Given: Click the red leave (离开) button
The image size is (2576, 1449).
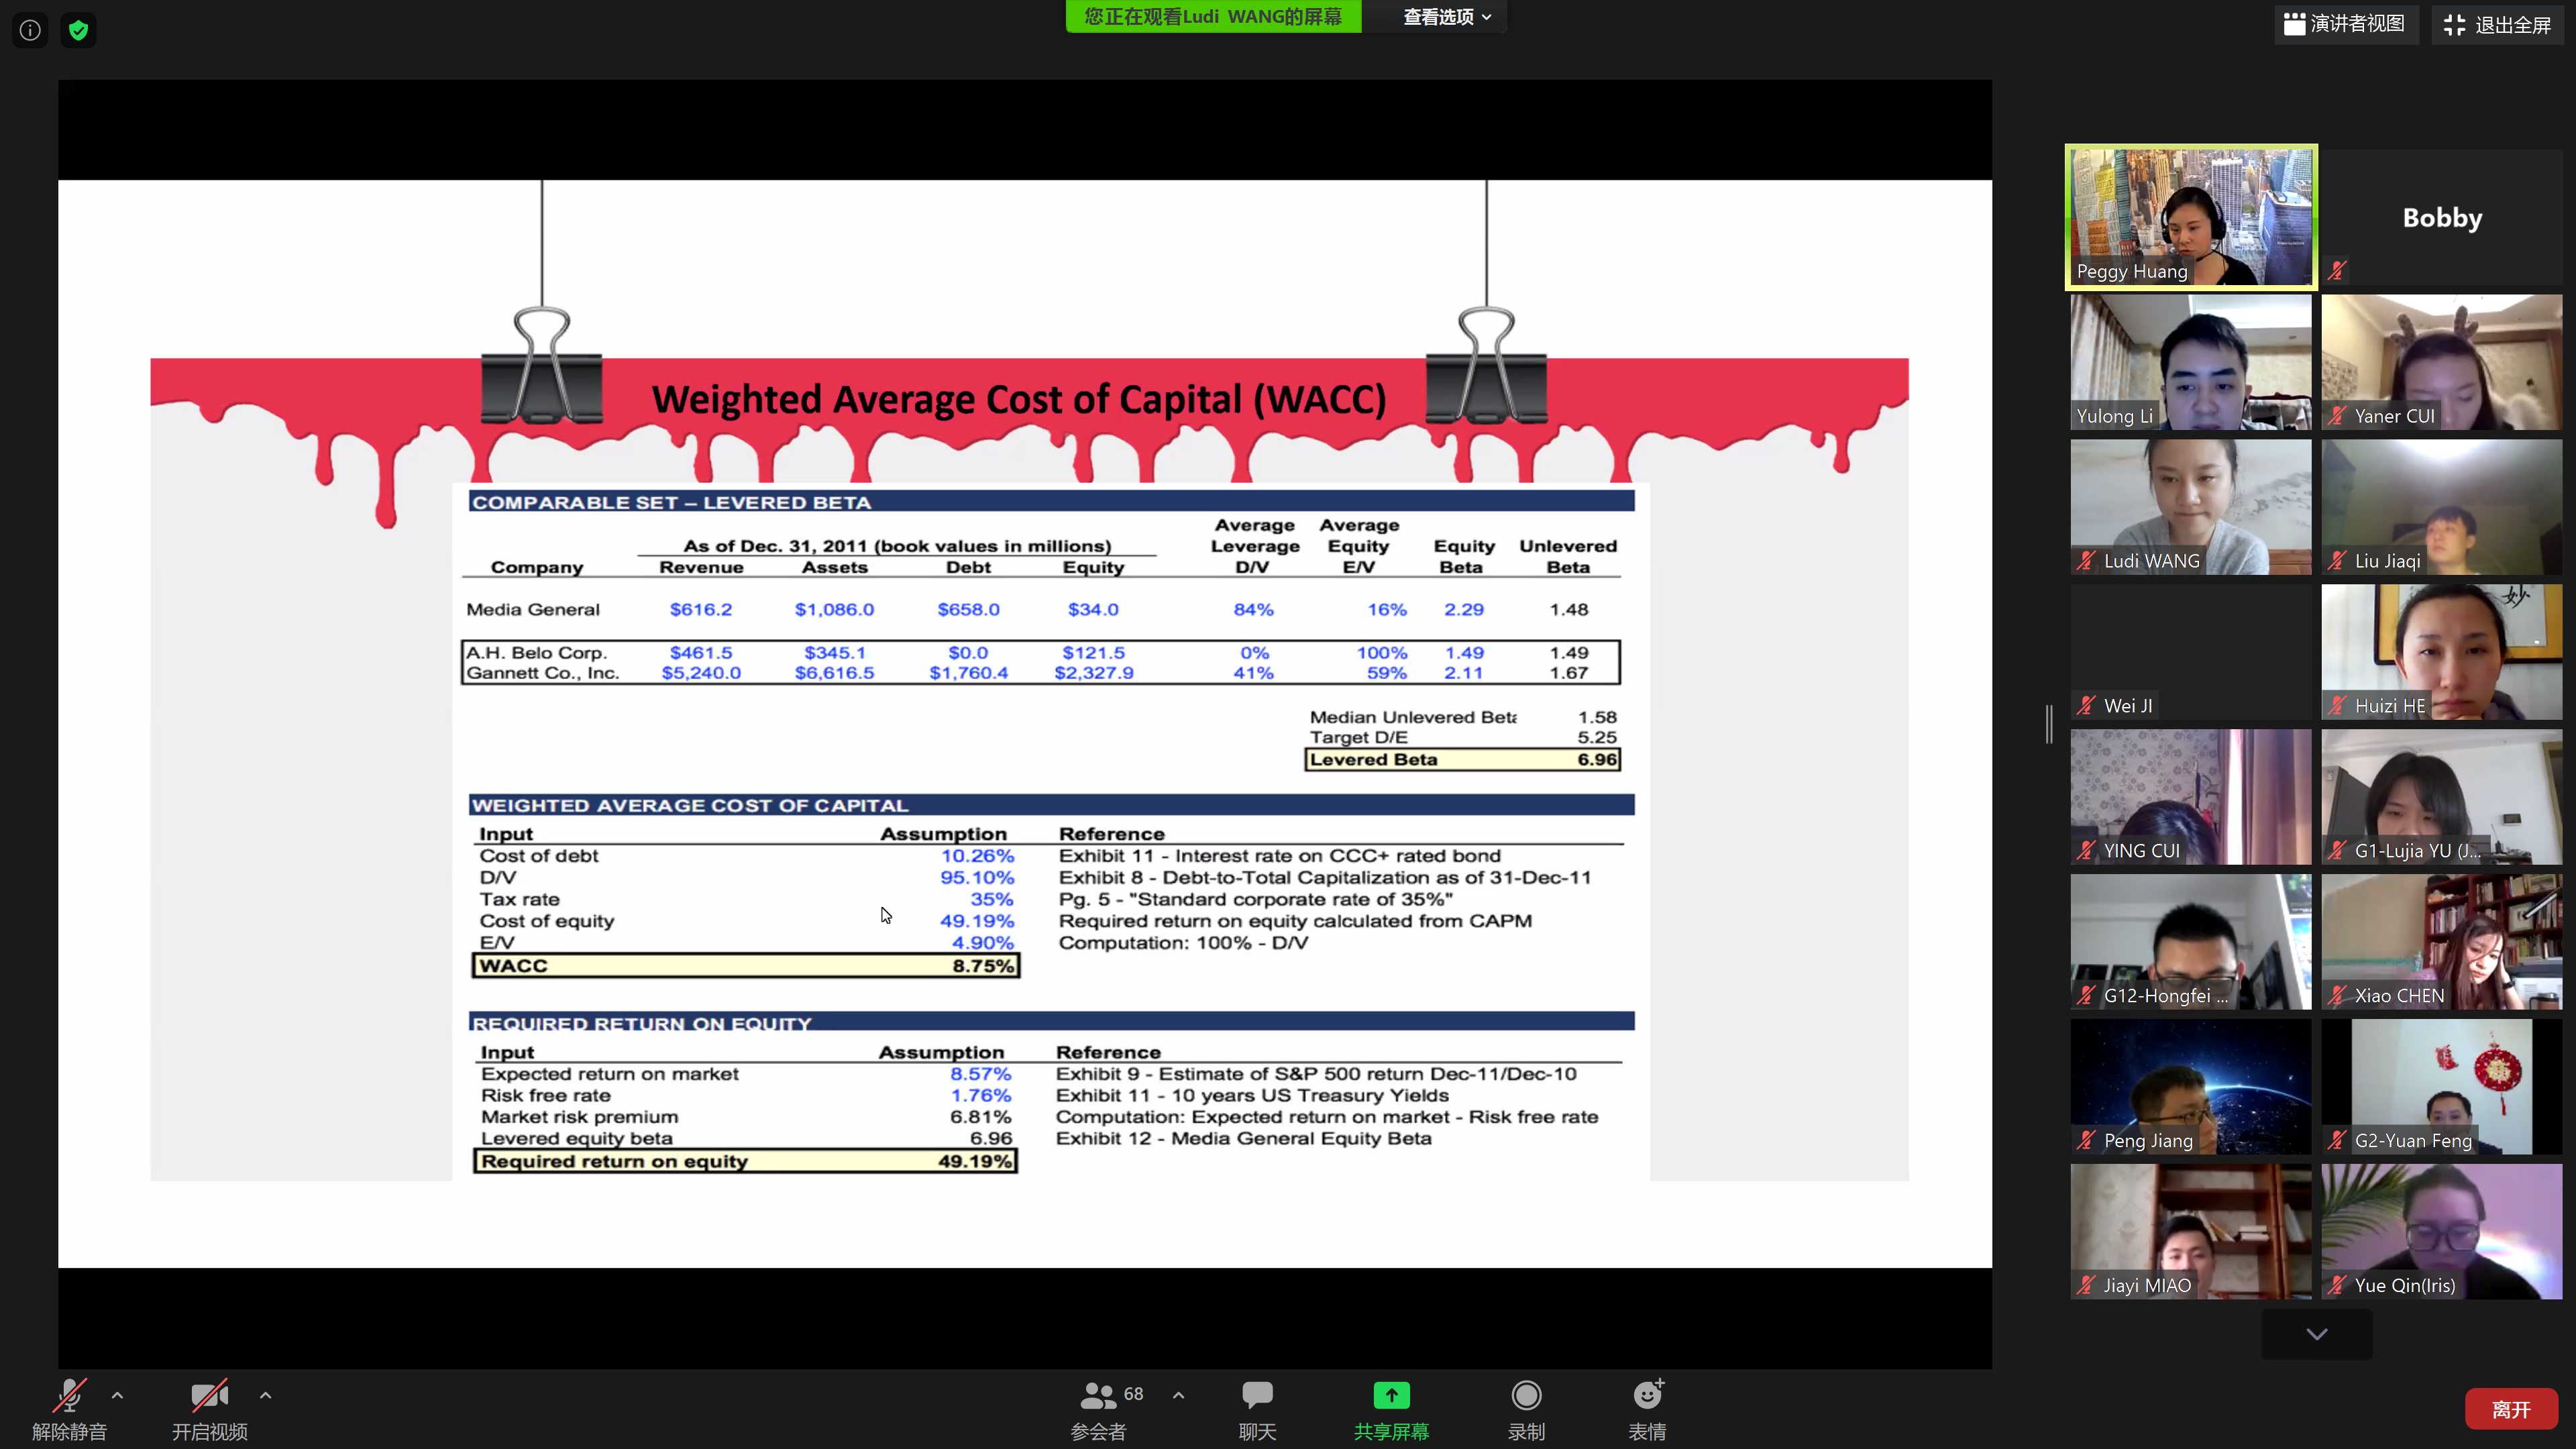Looking at the screenshot, I should [x=2510, y=1409].
